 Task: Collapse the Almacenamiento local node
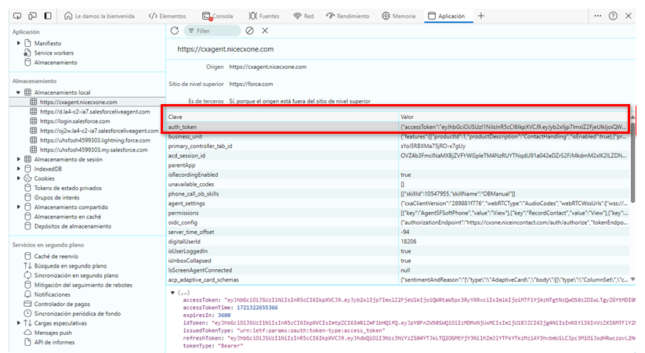19,92
